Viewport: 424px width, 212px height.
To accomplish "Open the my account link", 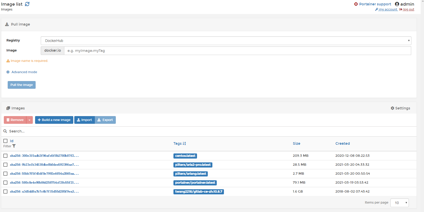I will 388,9.
